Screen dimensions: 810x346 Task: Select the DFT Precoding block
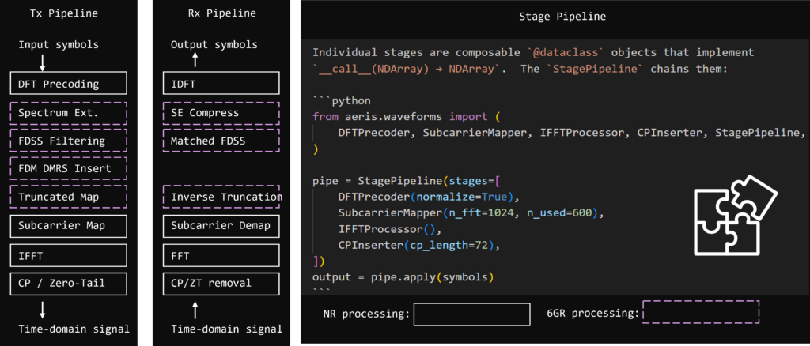(69, 84)
